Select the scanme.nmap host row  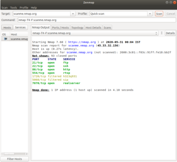coord(15,39)
